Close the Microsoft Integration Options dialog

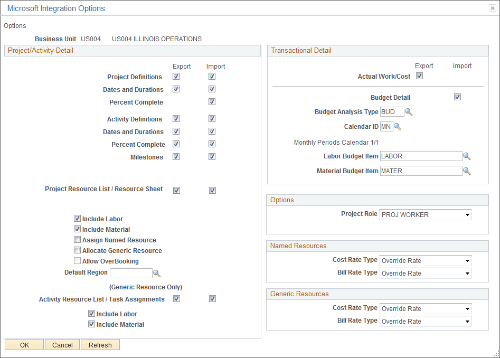[x=492, y=8]
